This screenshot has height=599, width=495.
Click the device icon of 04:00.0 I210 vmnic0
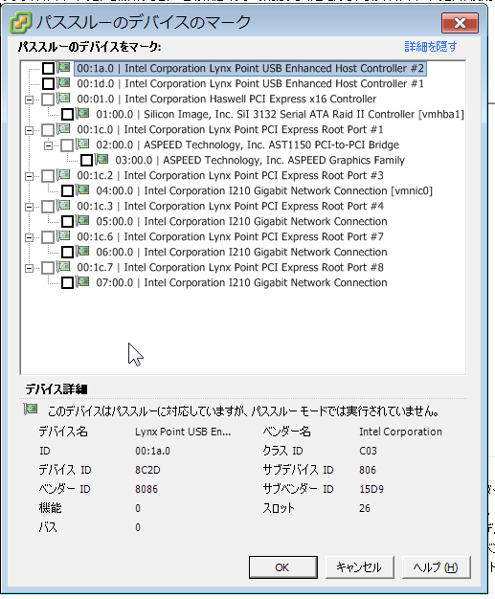(83, 189)
